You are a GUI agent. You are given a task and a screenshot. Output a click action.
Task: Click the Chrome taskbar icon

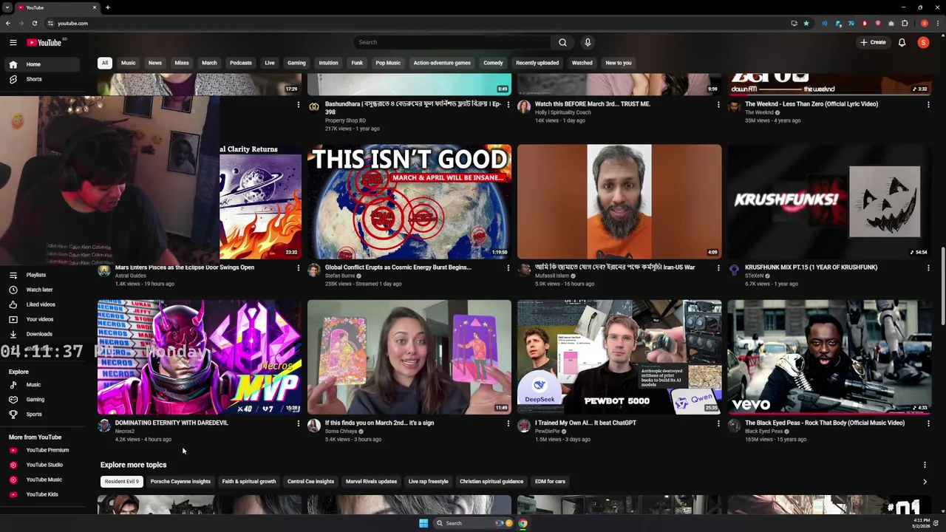point(523,523)
